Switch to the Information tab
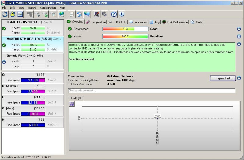The image size is (244, 160). [x=138, y=22]
